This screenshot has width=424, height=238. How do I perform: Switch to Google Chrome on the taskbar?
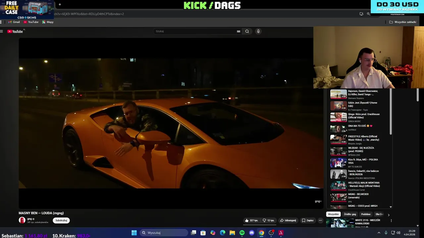(261, 233)
